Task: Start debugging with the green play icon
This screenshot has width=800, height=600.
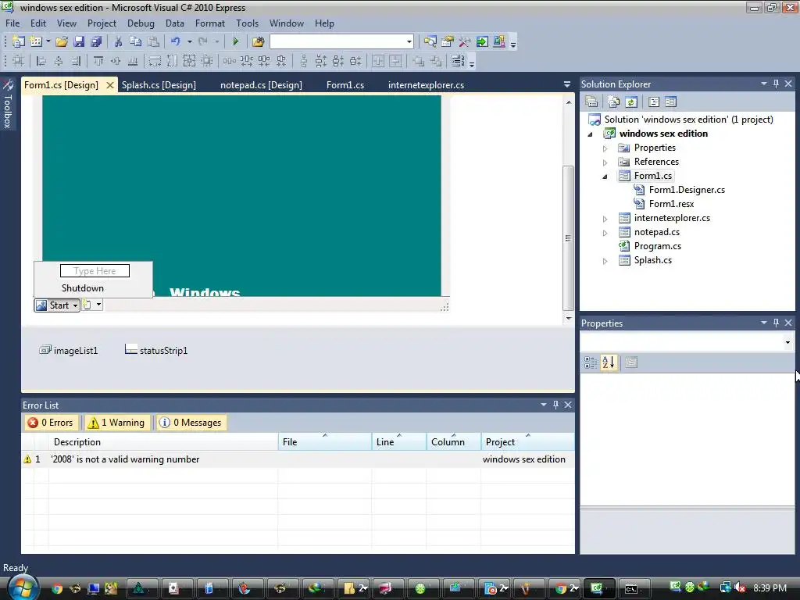Action: click(236, 42)
